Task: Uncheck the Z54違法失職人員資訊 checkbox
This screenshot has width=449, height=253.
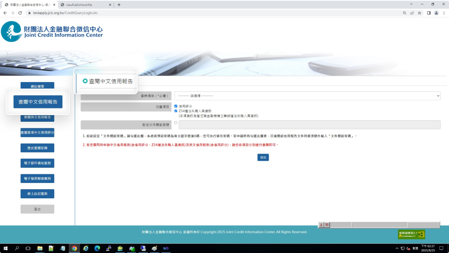Action: [176, 111]
